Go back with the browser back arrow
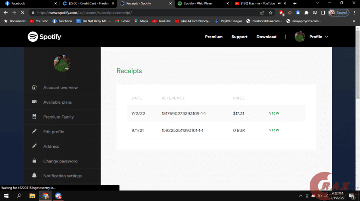The image size is (360, 201). point(6,12)
